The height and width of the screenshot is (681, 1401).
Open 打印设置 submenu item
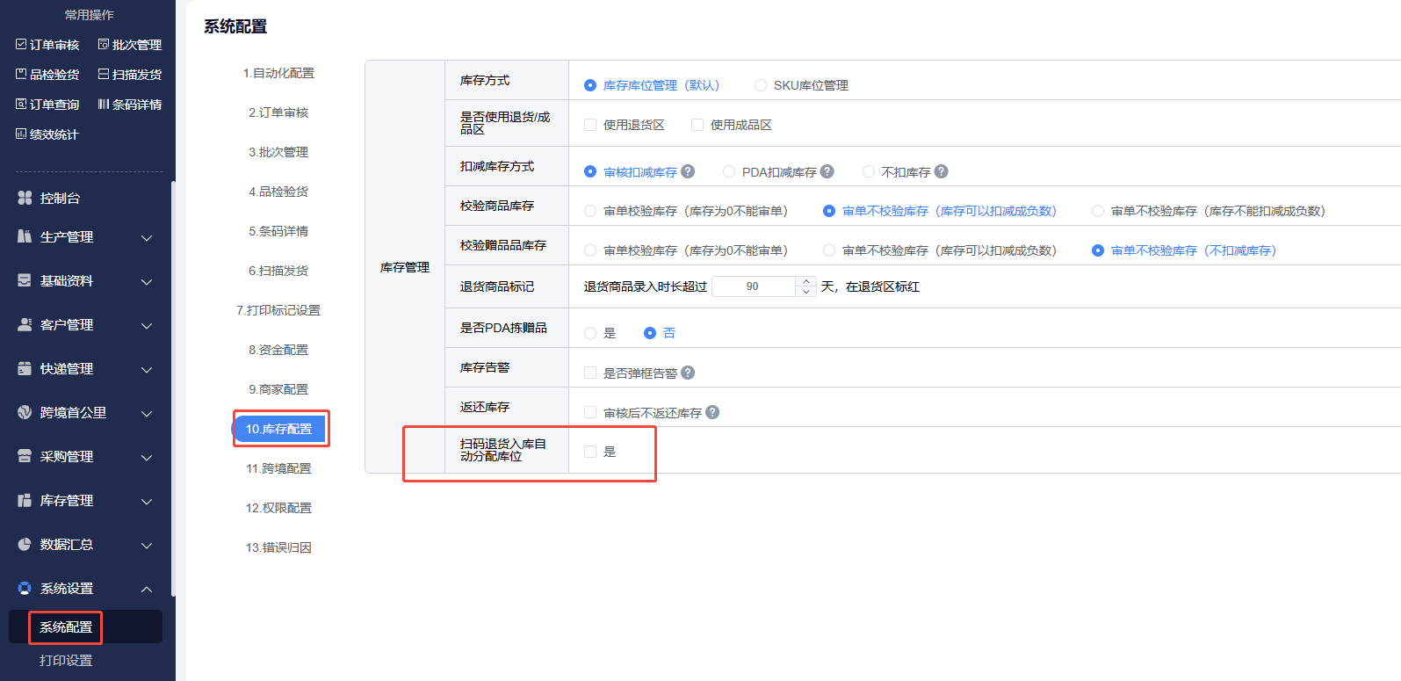tap(66, 661)
